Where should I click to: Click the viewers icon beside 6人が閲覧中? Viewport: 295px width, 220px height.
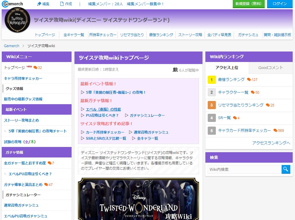[x=175, y=70]
